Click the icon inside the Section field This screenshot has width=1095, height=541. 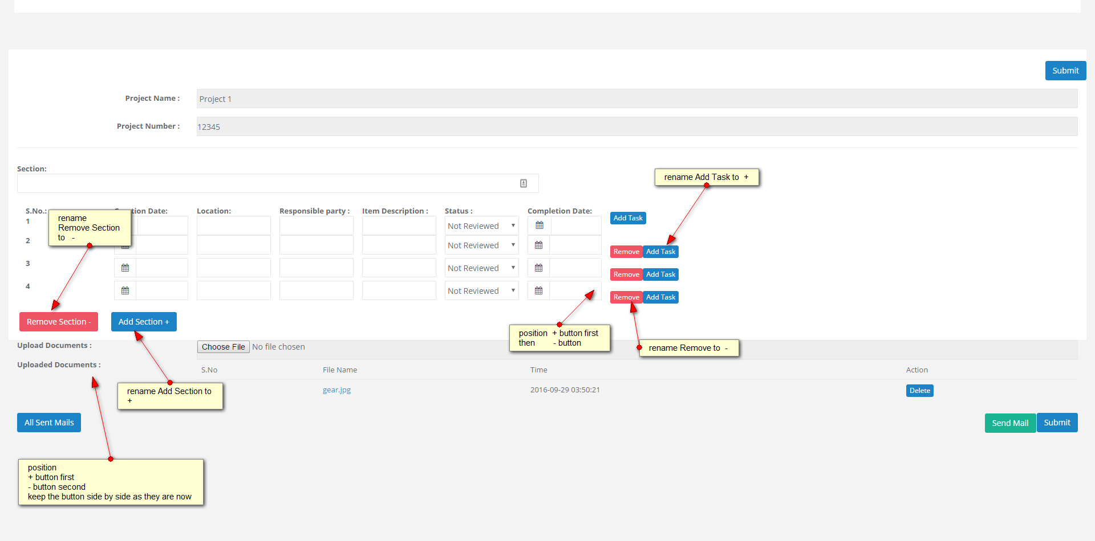click(524, 183)
